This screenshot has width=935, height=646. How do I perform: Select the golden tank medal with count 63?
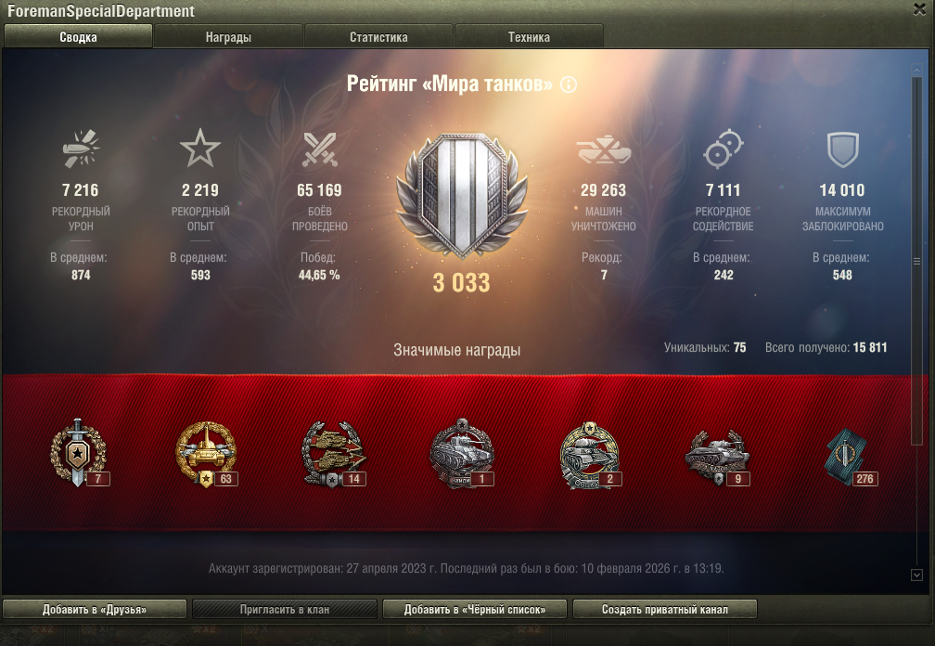coord(206,455)
